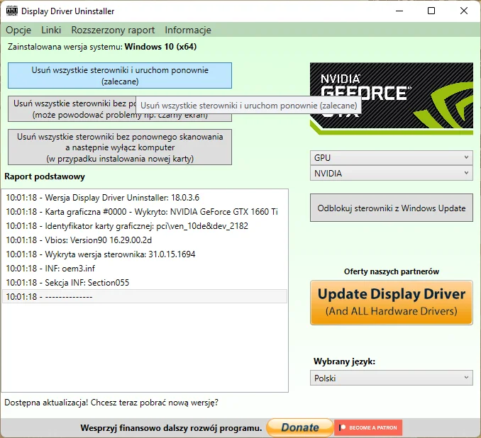Select log row Wersja Display Driver Uninstaller: 18.0.3.6
This screenshot has width=481, height=438.
tap(145, 198)
